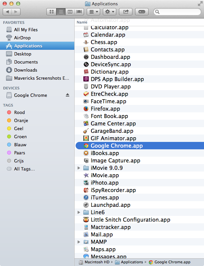The height and width of the screenshot is (266, 204).
Task: Select the Contacts.app icon
Action: click(x=86, y=49)
